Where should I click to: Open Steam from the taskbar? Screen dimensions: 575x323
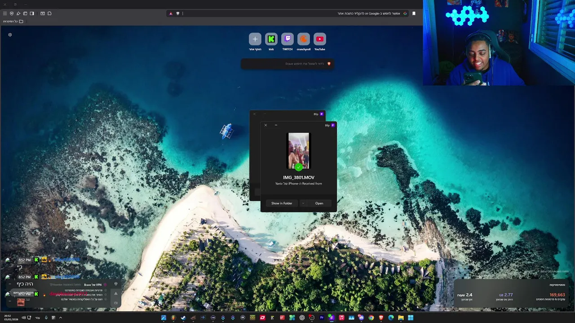tap(183, 318)
